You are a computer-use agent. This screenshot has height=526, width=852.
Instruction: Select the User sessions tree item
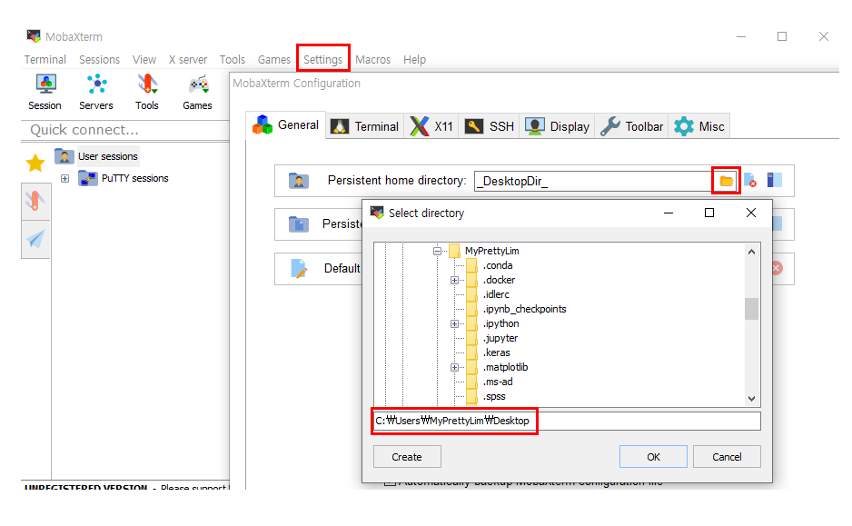(x=108, y=156)
